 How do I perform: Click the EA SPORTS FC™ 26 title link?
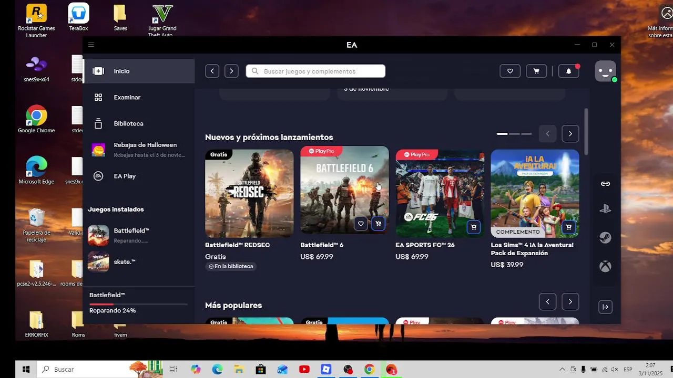pos(425,245)
